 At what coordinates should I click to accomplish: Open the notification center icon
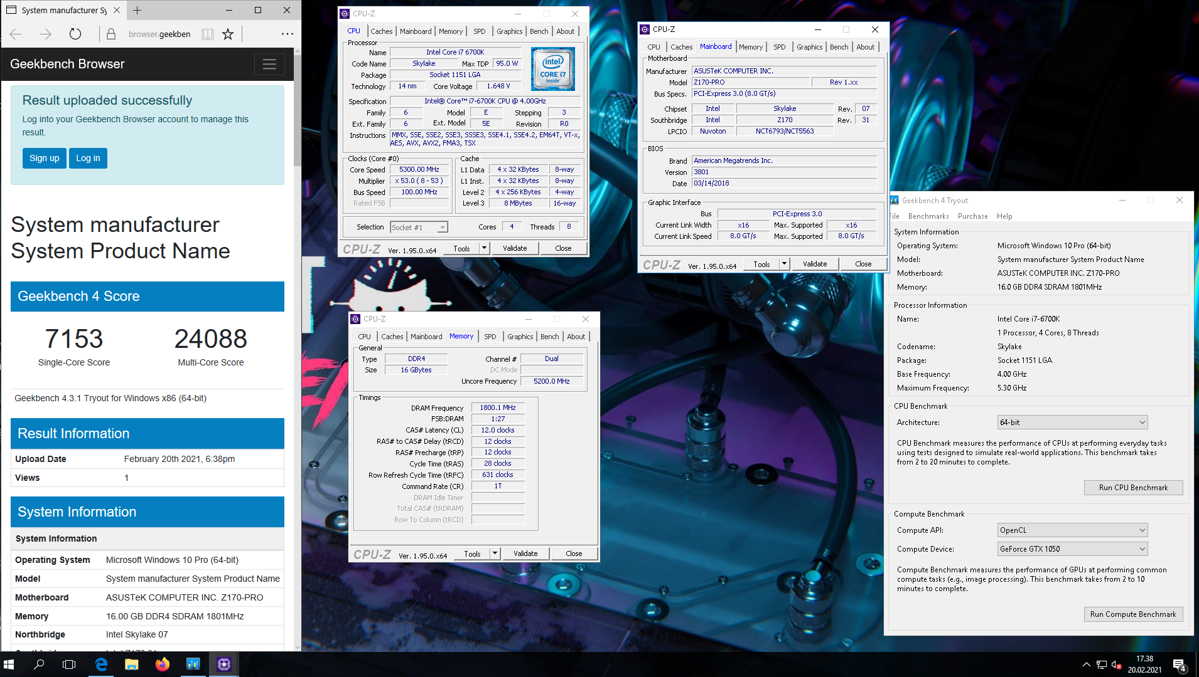click(1179, 664)
